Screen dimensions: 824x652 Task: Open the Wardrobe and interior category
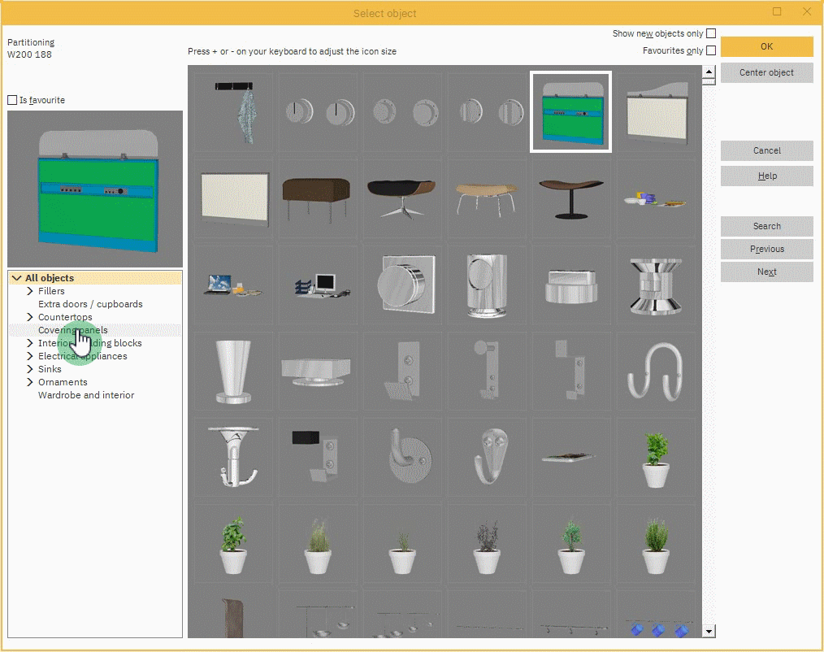pos(86,395)
